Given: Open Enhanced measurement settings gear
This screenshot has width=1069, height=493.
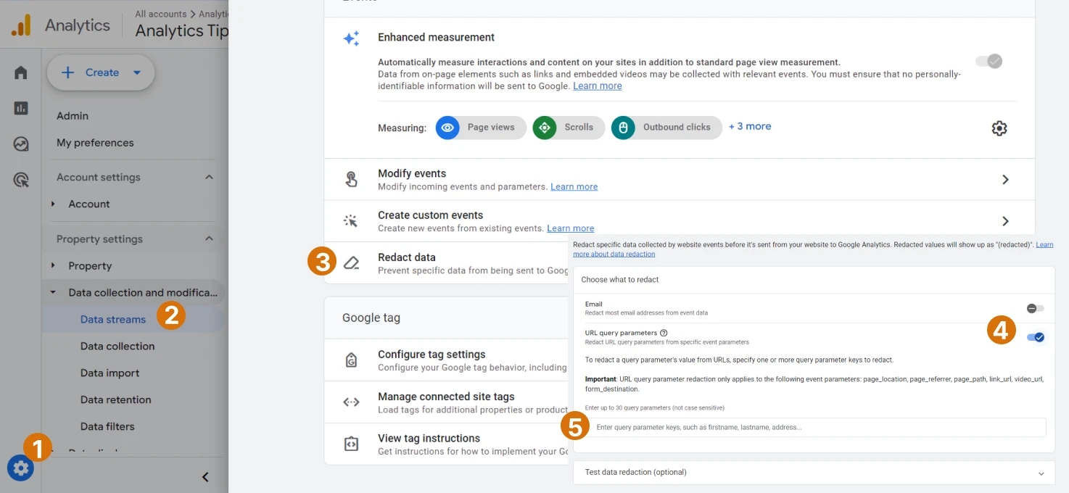Looking at the screenshot, I should (x=999, y=128).
